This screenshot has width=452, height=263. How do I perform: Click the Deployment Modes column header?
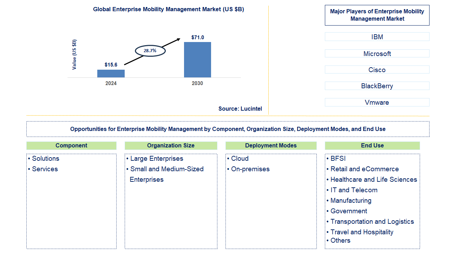[271, 145]
